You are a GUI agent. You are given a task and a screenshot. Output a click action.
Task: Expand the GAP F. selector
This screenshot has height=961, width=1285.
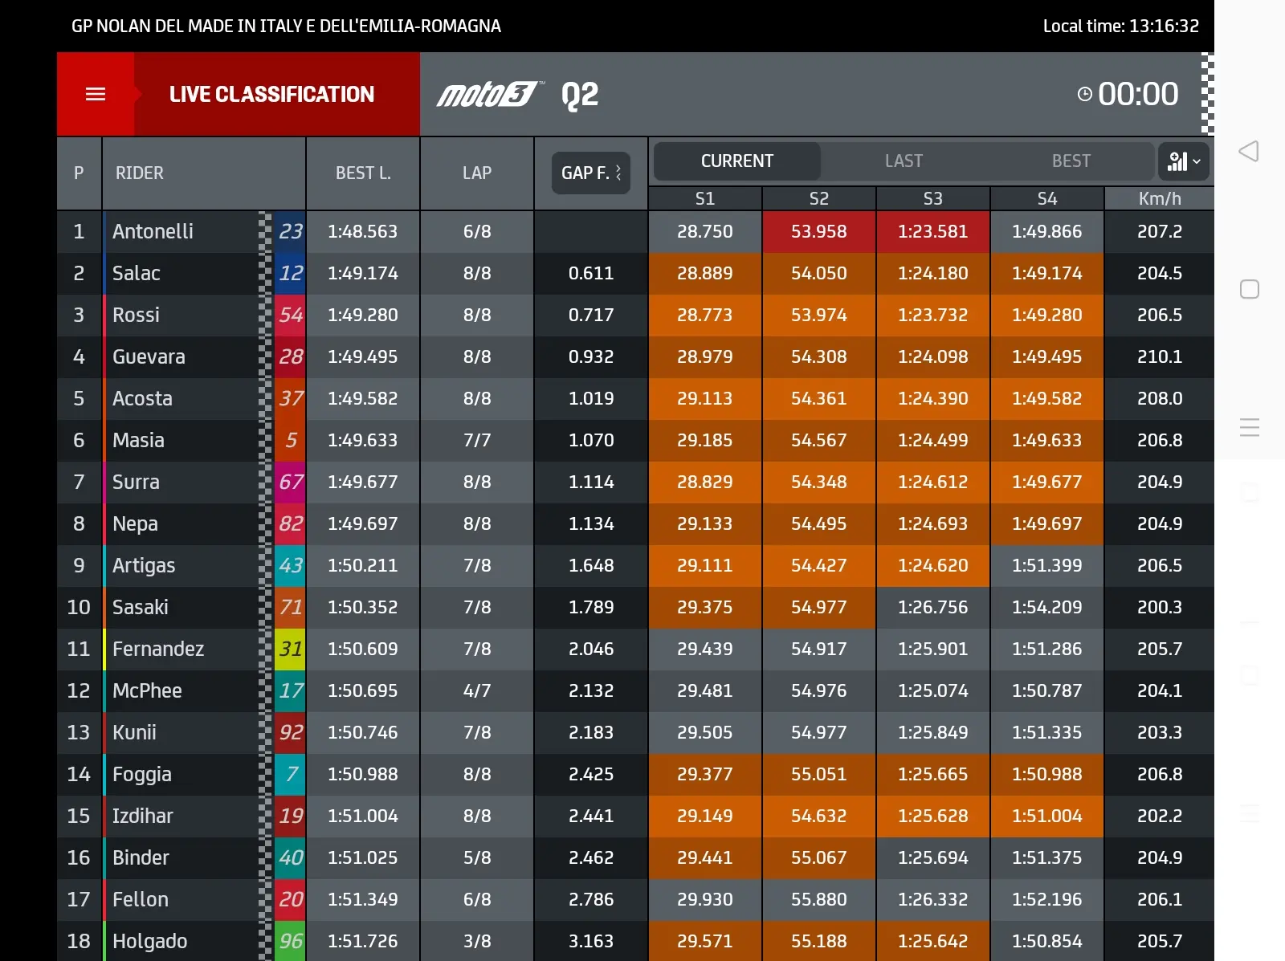pos(591,173)
